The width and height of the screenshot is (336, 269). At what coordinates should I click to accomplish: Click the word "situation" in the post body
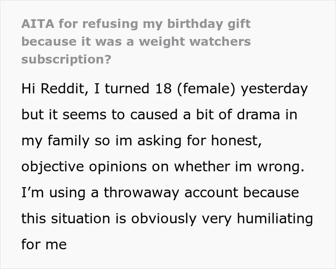(x=81, y=218)
